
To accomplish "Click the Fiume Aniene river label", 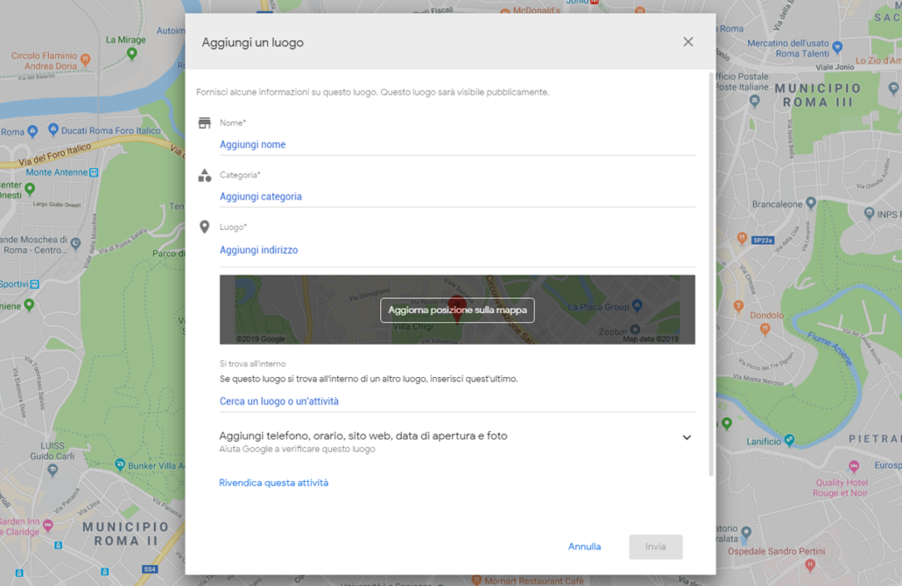I will [x=829, y=349].
